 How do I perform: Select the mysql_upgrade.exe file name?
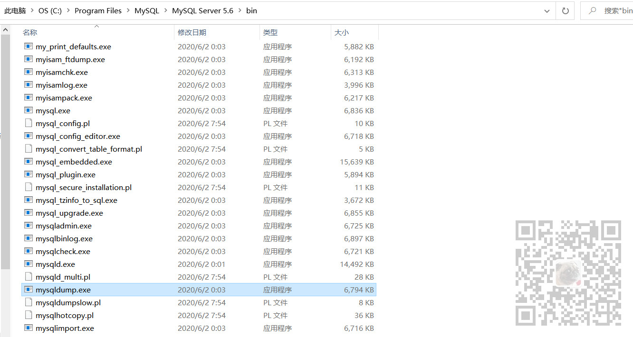(69, 213)
